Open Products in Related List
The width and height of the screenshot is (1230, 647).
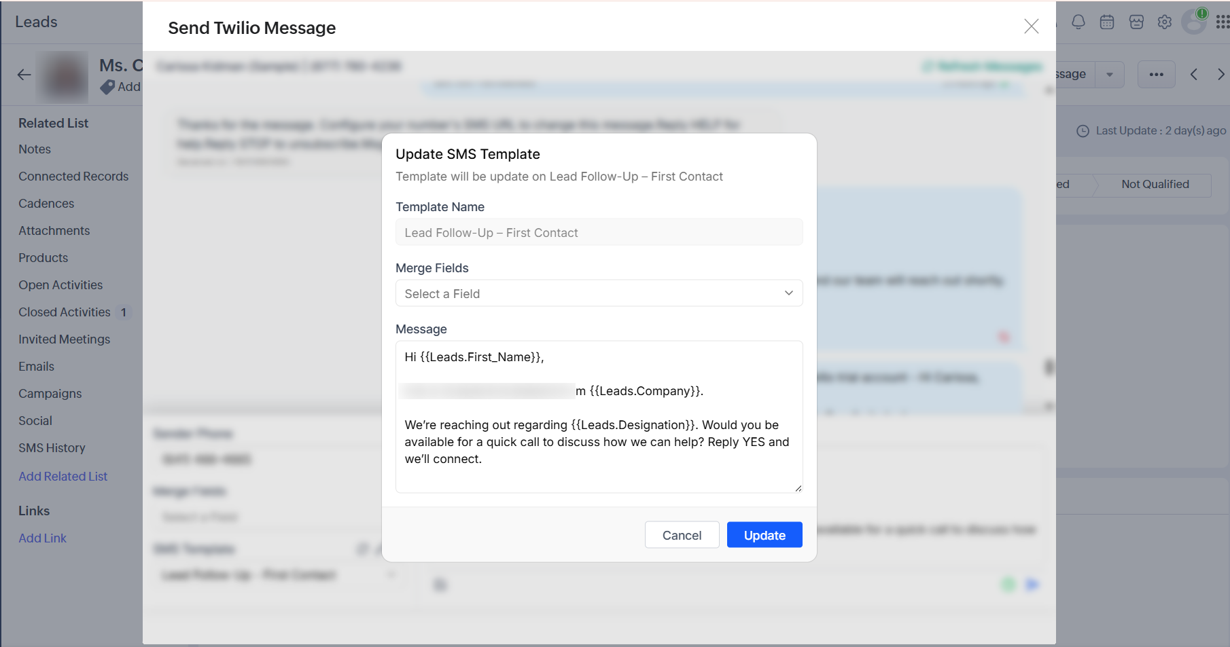pos(43,258)
